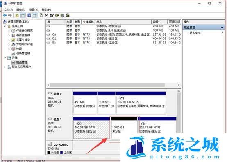Click the Up one level toolbar icon
The width and height of the screenshot is (227, 162).
tap(17, 15)
